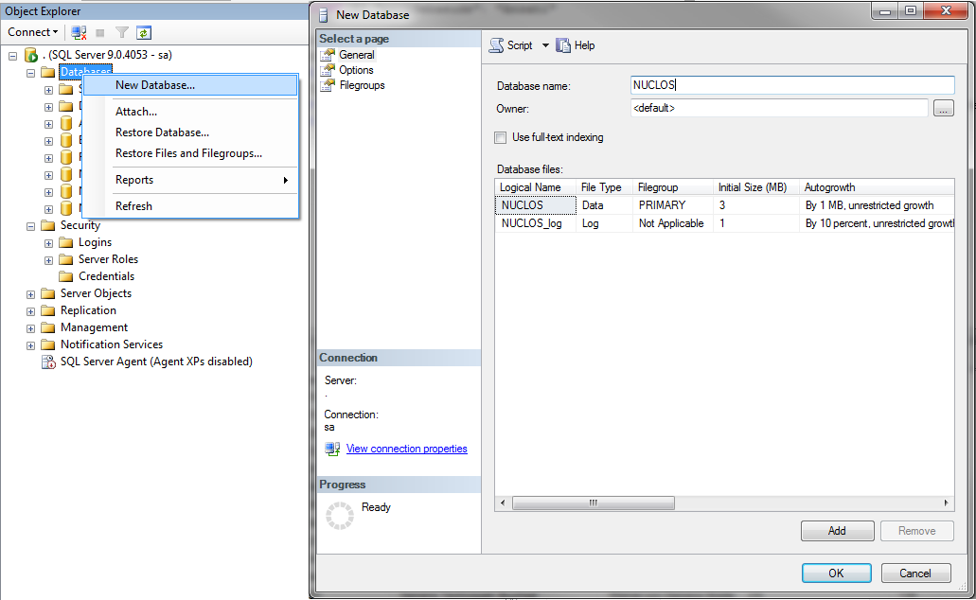This screenshot has height=600, width=976.
Task: Expand the Replication tree node
Action: (x=31, y=310)
